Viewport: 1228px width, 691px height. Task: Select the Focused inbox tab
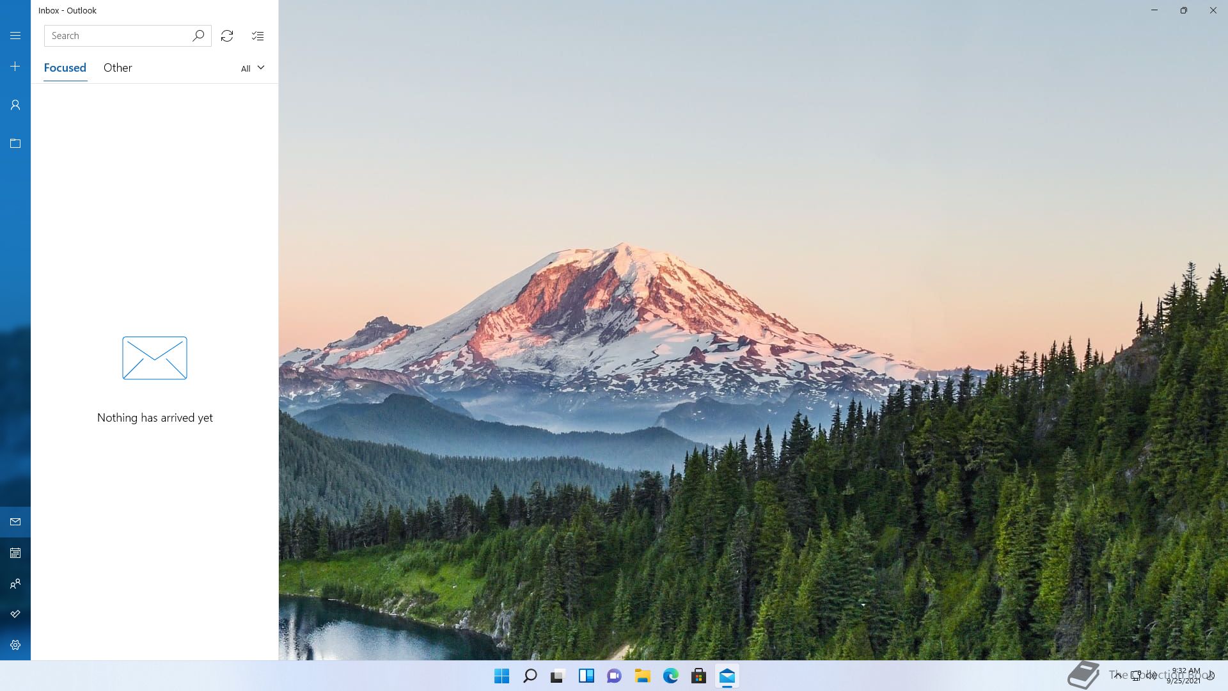[65, 68]
